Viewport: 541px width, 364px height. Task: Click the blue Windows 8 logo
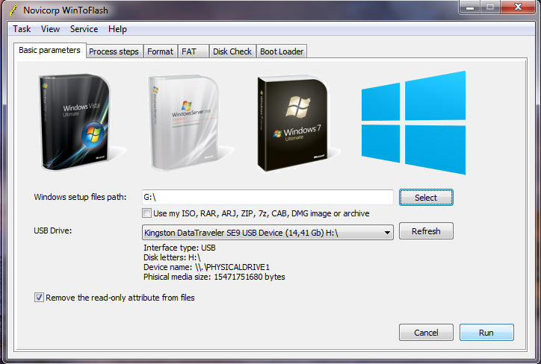(x=413, y=122)
